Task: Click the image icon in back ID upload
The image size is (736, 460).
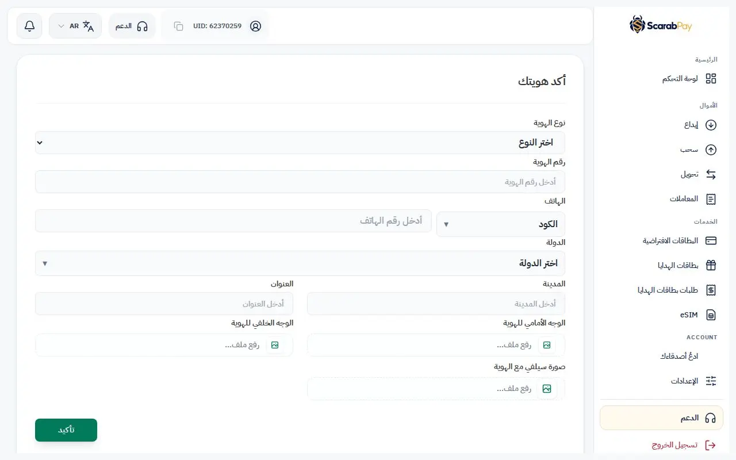Action: click(275, 345)
